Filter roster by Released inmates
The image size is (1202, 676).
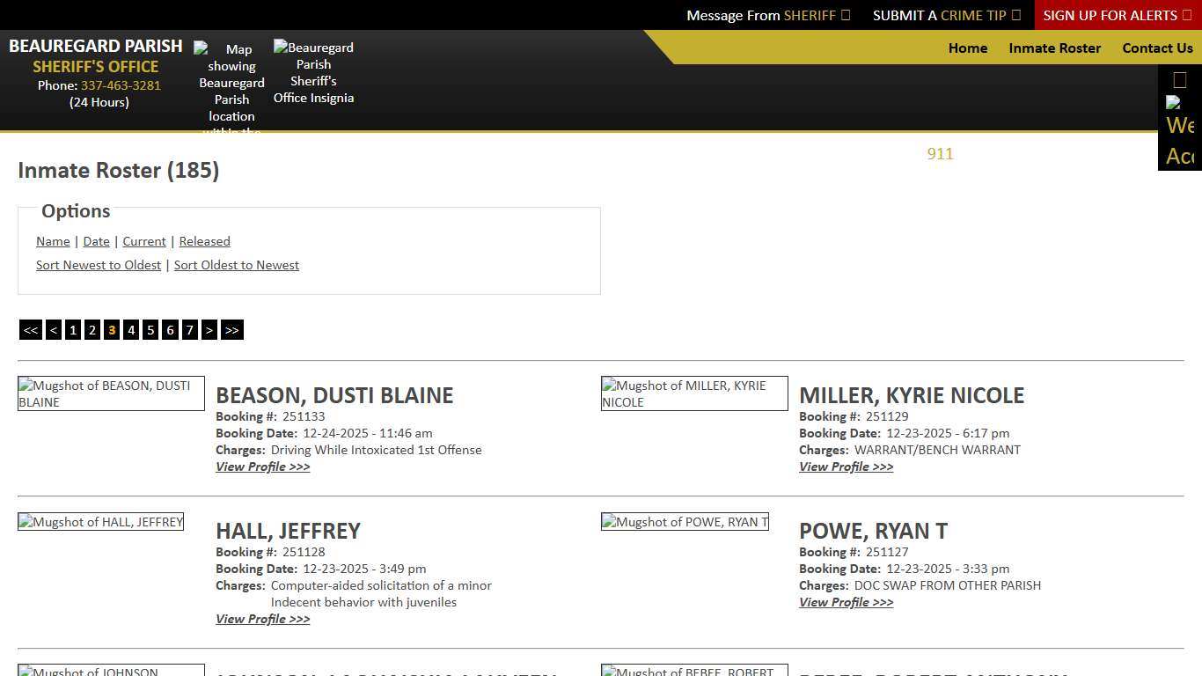click(204, 241)
